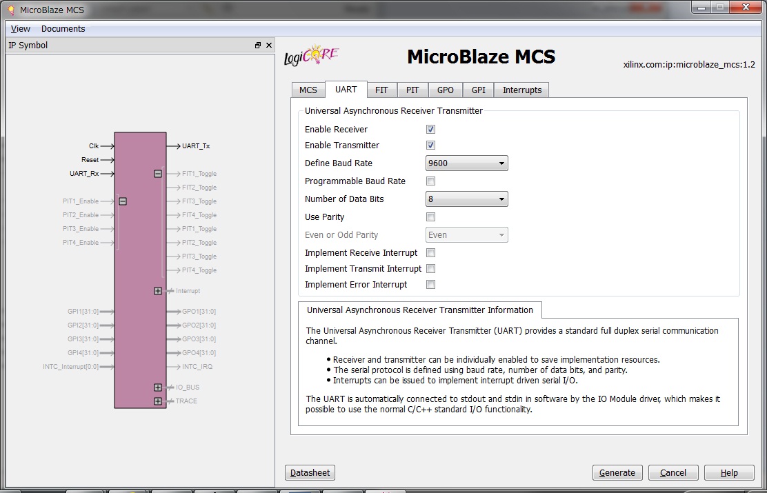Enable Implement Error Interrupt
This screenshot has height=493, width=767.
(x=430, y=285)
